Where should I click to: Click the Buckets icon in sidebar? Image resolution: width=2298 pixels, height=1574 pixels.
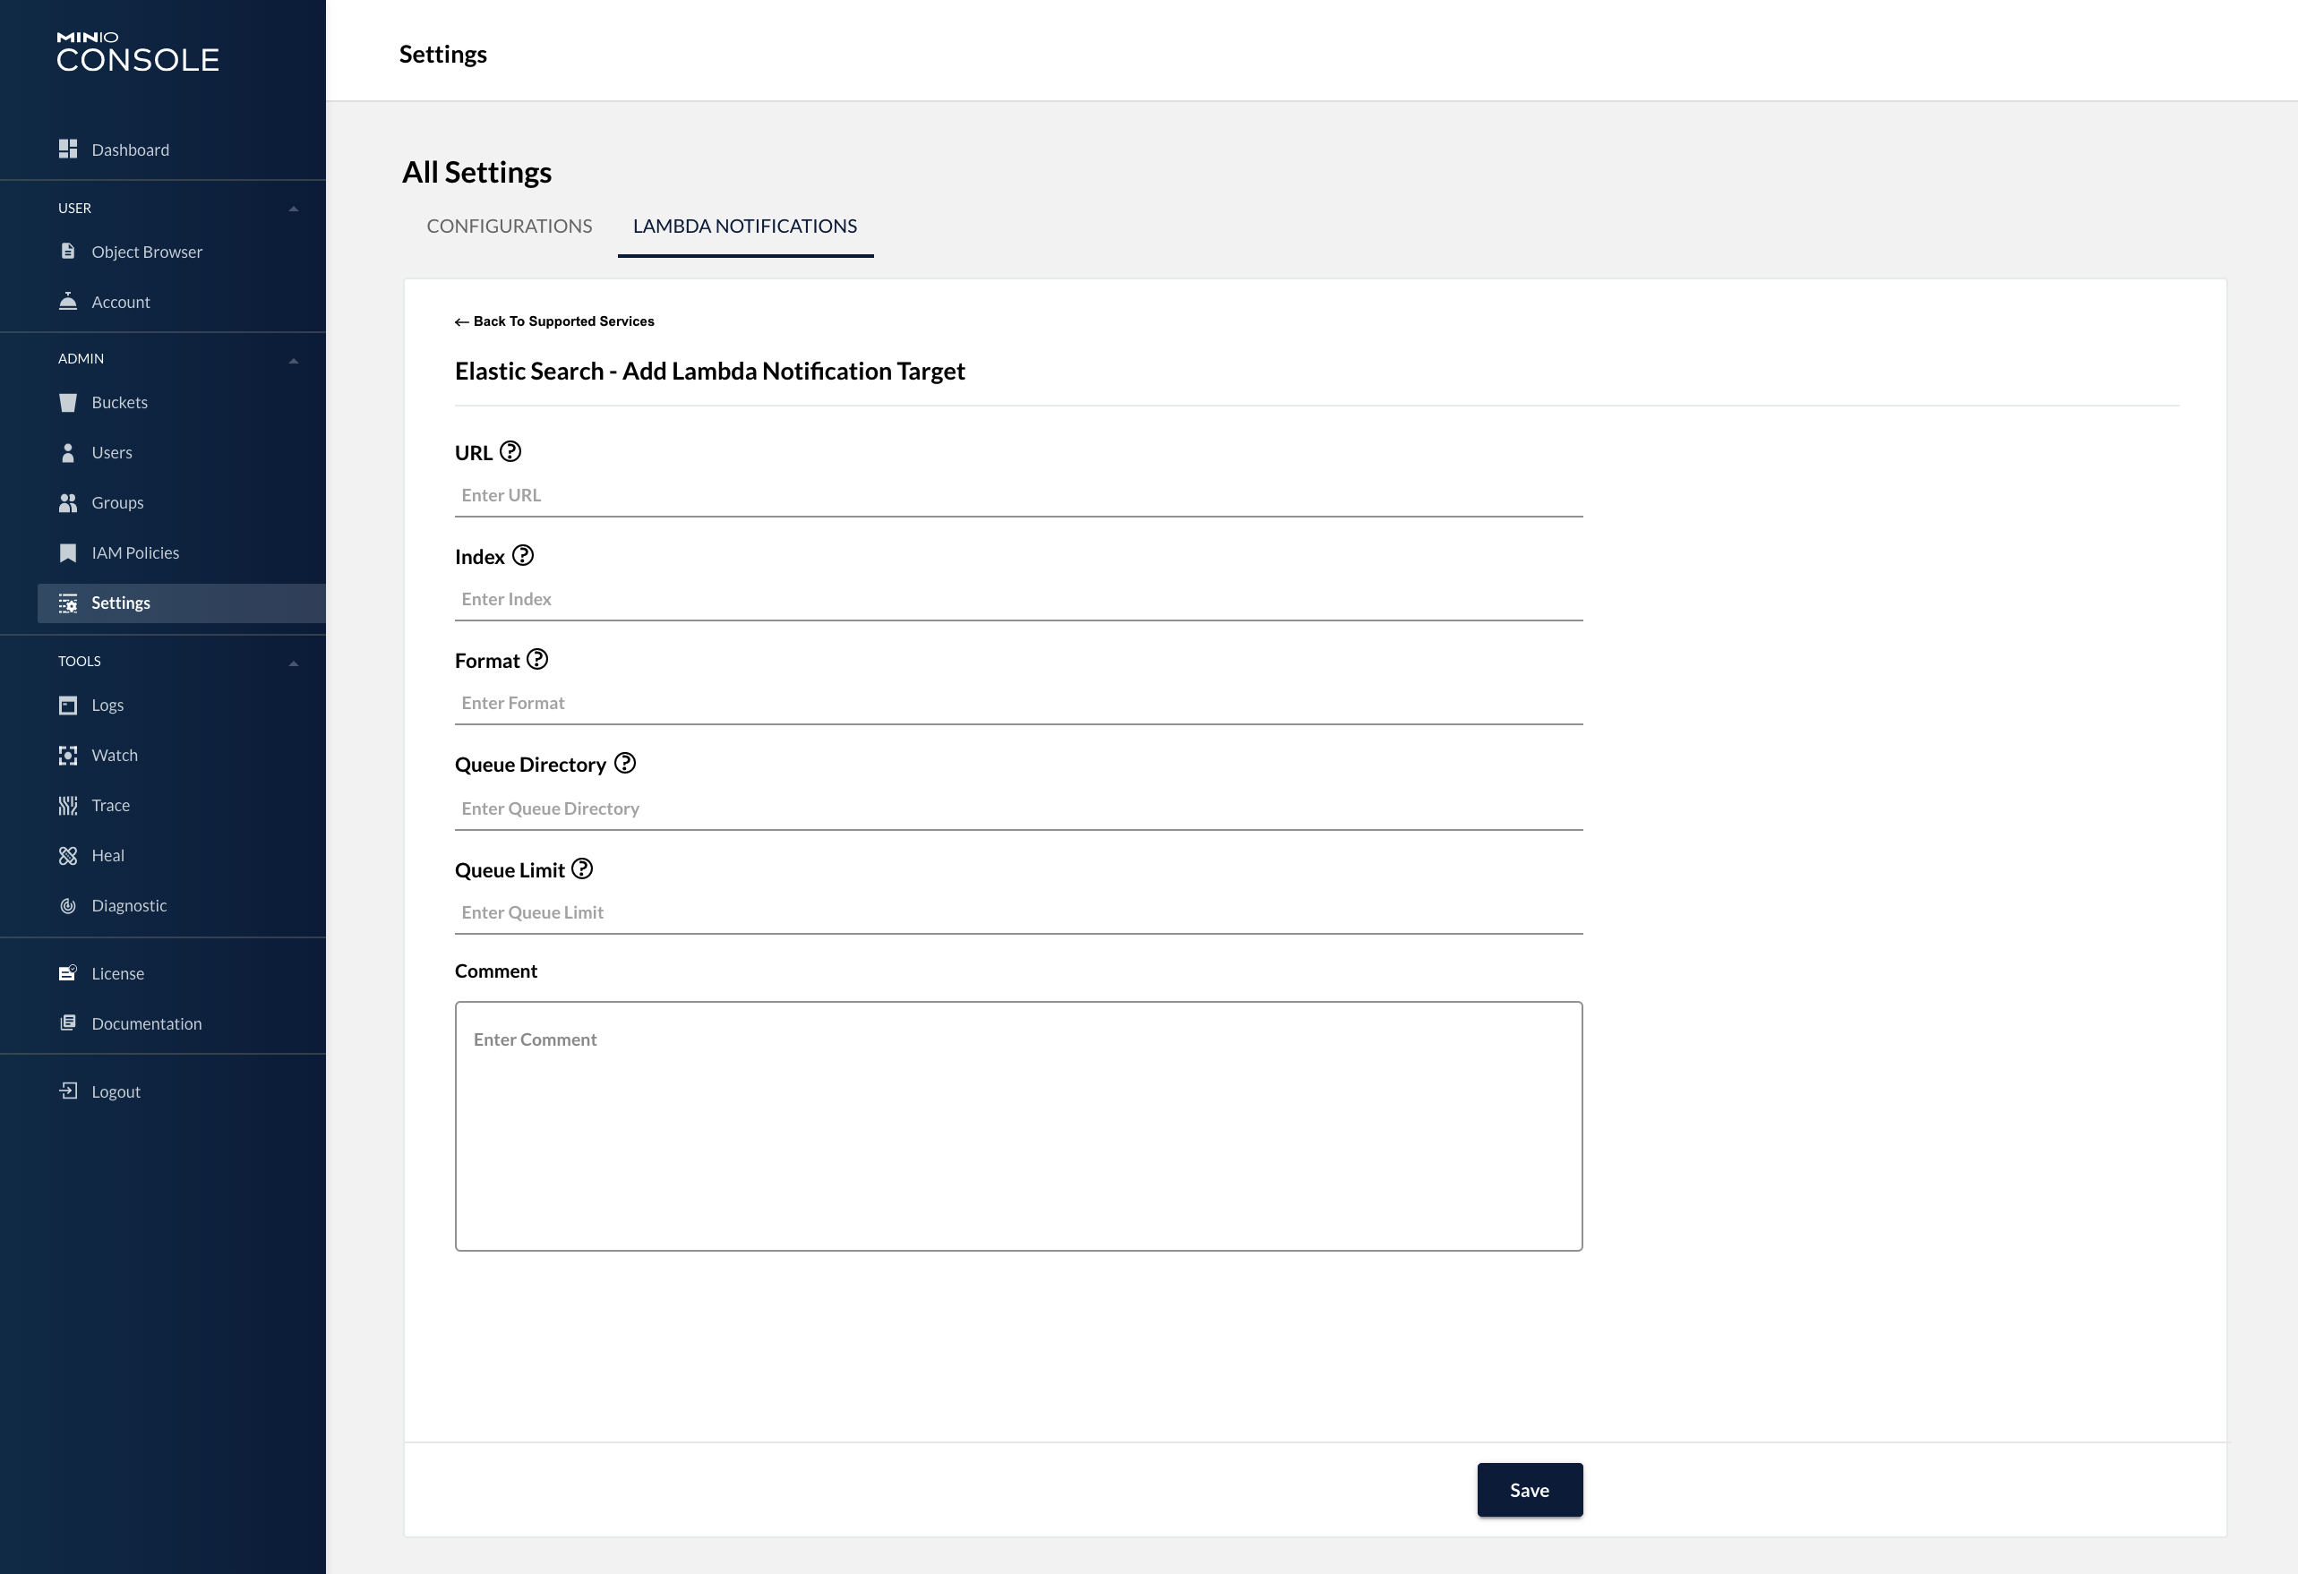point(67,402)
